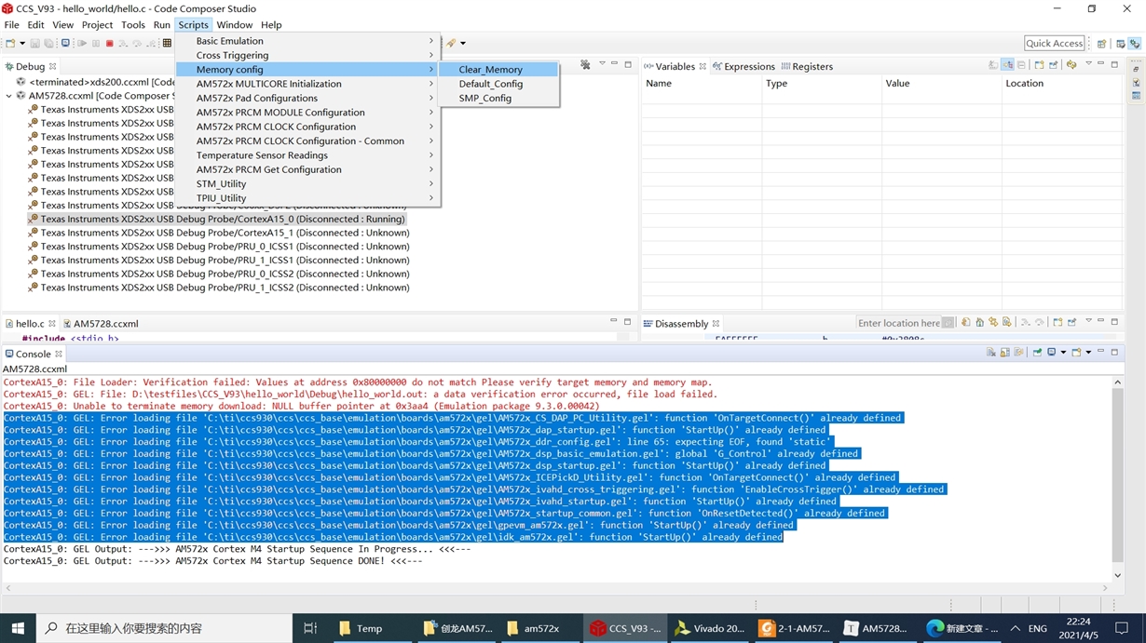This screenshot has width=1146, height=643.
Task: Toggle Show Source in Disassembly toolbar
Action: 1007,323
